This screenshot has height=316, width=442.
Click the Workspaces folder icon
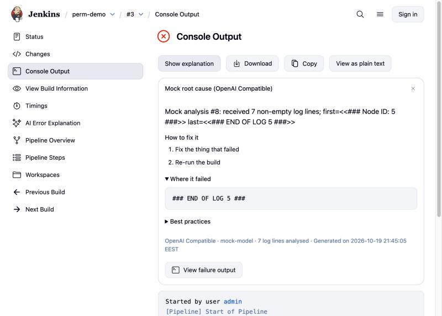[x=17, y=175]
